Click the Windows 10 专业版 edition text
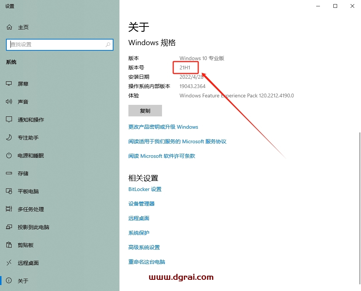 (202, 58)
